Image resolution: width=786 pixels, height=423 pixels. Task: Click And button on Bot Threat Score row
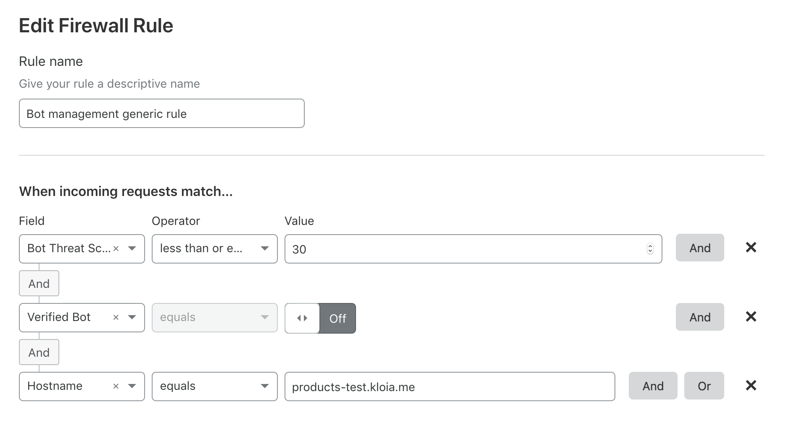click(x=699, y=248)
